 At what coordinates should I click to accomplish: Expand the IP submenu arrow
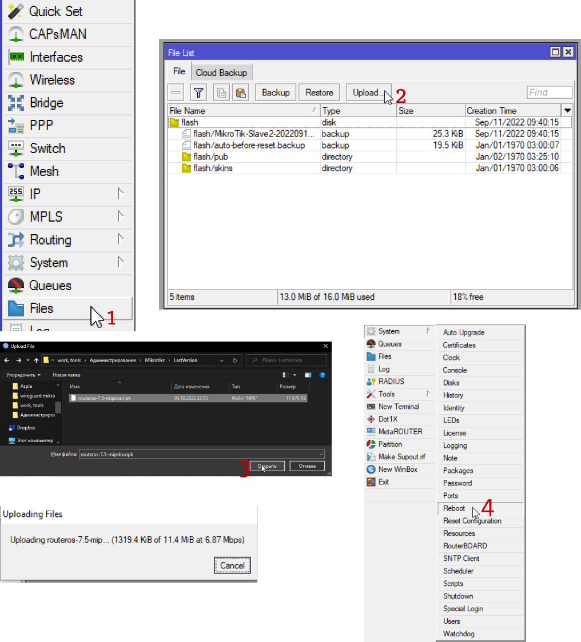[120, 193]
